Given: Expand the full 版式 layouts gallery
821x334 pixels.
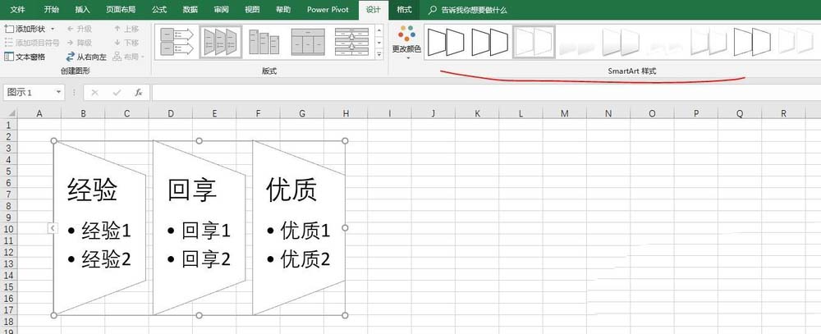Looking at the screenshot, I should coord(379,54).
